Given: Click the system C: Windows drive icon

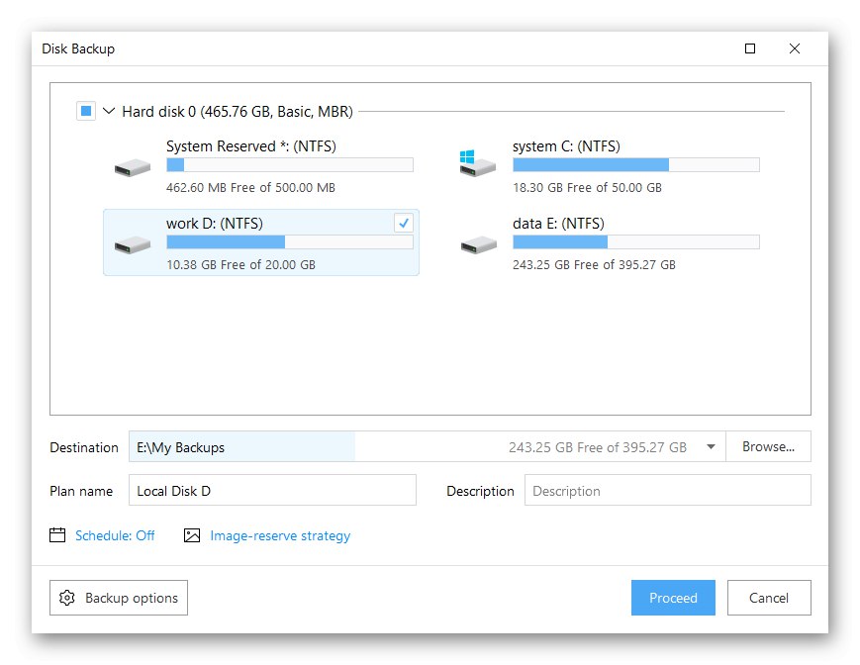Looking at the screenshot, I should coord(478,164).
